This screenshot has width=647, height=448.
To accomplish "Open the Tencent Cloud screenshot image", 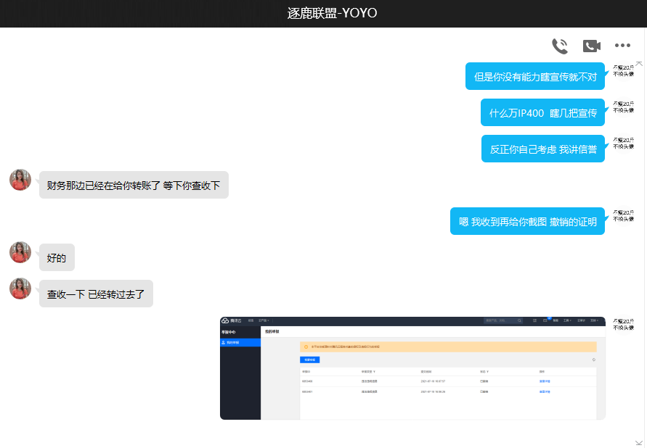I will click(x=412, y=368).
